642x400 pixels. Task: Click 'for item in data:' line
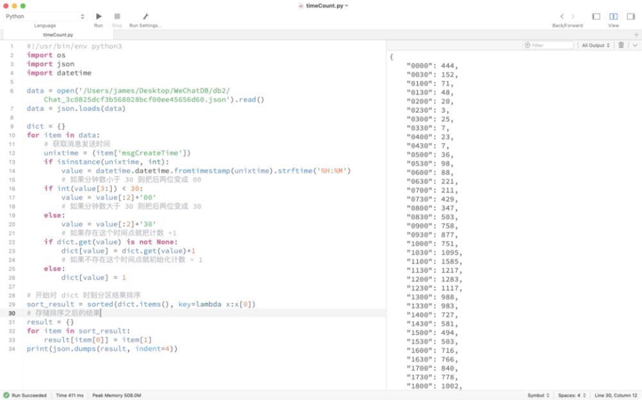point(63,135)
